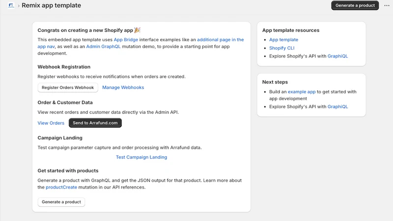Click Send to Arrafund.com button

coord(95,123)
